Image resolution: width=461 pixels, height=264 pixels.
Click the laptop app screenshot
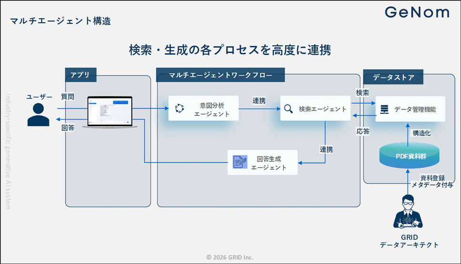[x=110, y=112]
